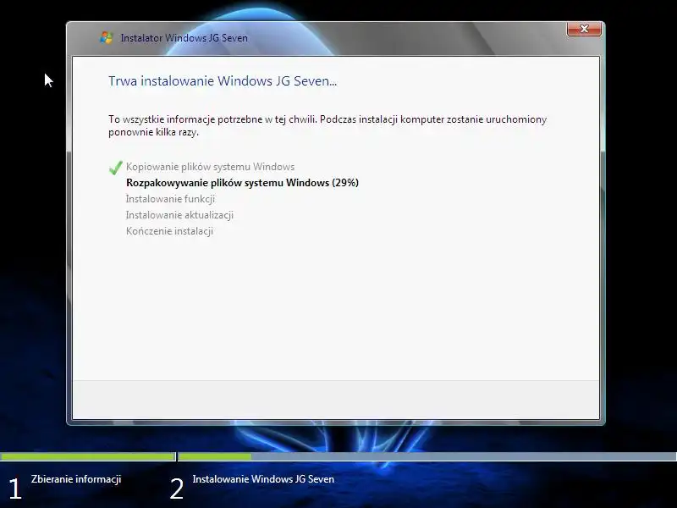Click 'Rozpakowywanie plików systemu Windows (29%)' step
Screen dimensions: 677x508
(x=242, y=183)
